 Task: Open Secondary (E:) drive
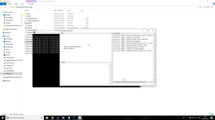[10, 63]
